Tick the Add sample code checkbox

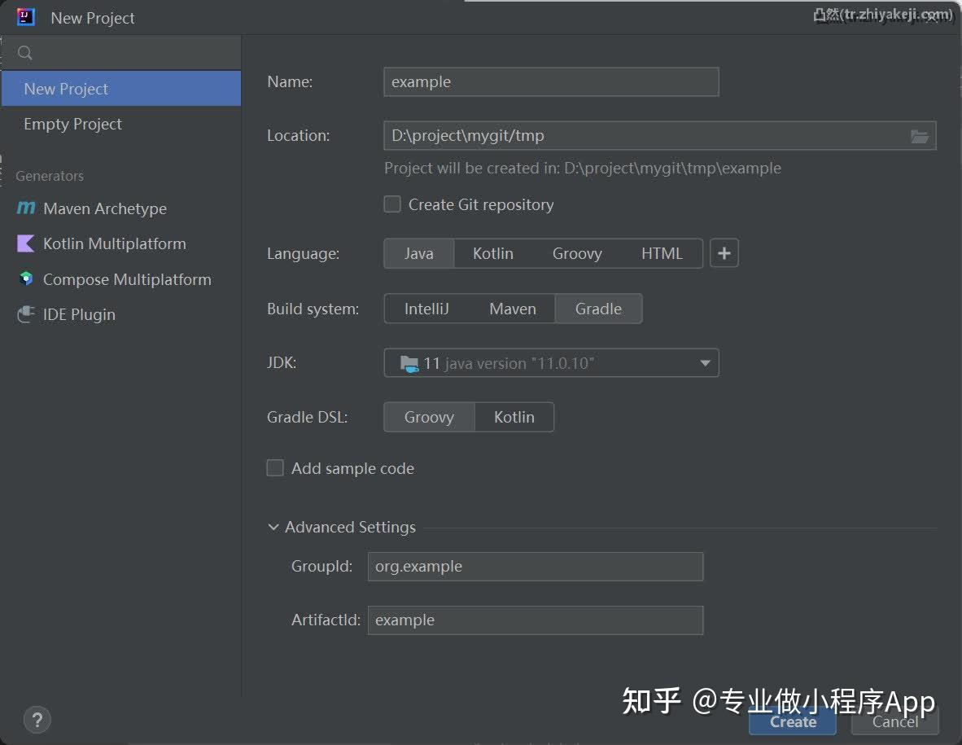[x=275, y=468]
